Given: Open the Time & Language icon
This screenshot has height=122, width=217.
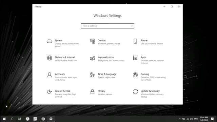Looking at the screenshot, I should point(92,75).
